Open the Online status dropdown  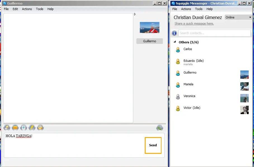[238, 17]
